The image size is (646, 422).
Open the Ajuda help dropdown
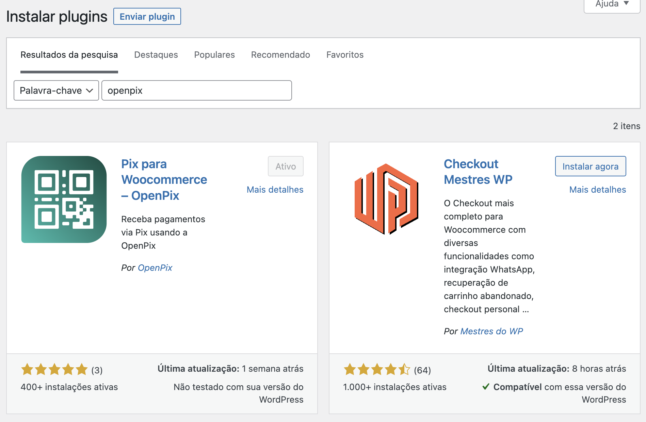click(612, 4)
